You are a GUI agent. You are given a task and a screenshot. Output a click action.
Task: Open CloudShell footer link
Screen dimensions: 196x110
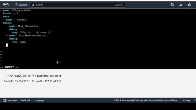(x=12, y=101)
